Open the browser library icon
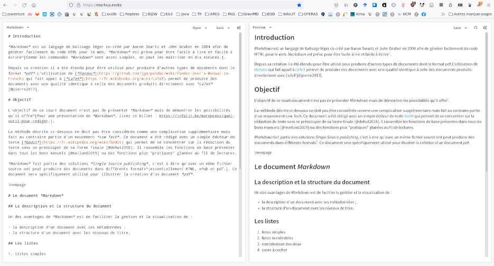This screenshot has height=266, width=494. click(346, 5)
